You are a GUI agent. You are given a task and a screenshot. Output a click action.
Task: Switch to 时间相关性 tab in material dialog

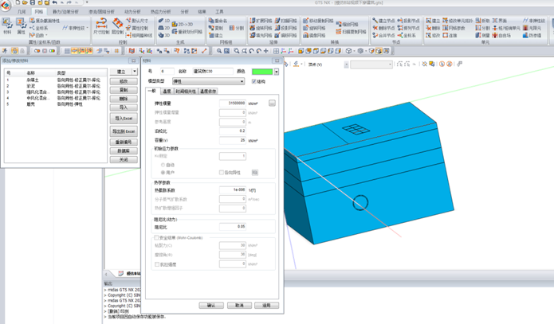[186, 91]
